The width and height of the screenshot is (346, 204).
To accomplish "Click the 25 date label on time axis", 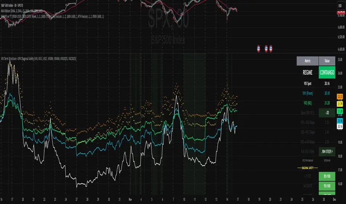I will [x=302, y=200].
